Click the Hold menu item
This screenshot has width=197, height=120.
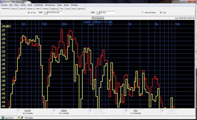point(30,5)
